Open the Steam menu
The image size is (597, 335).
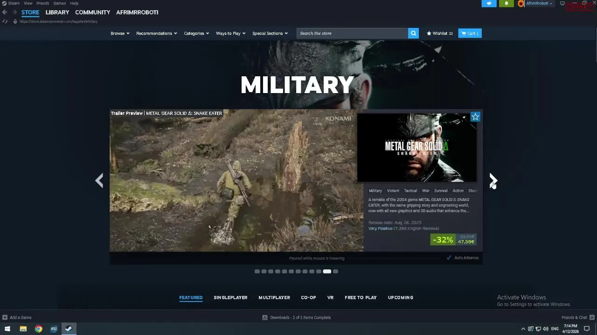click(x=14, y=3)
